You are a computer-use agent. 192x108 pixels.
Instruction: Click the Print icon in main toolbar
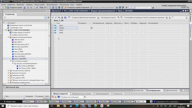[25, 7]
